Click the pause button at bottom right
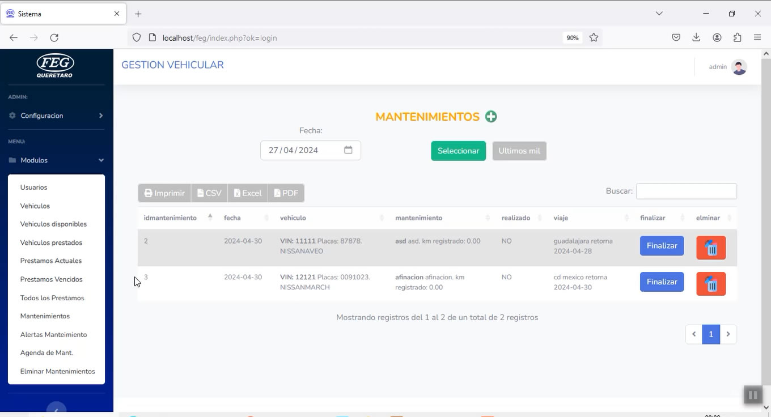Viewport: 771px width, 417px height. coord(752,395)
